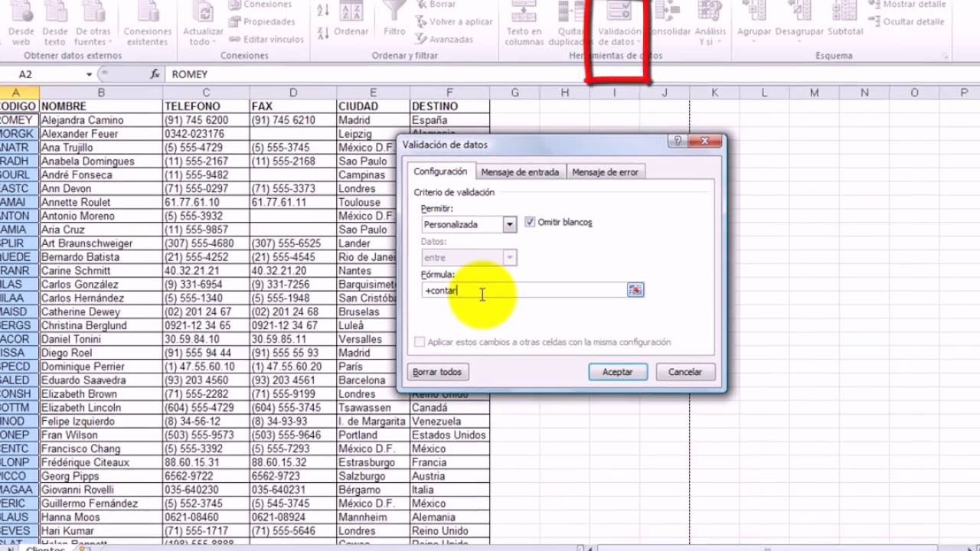Click Volver a aplicar filter
The image size is (980, 551).
[454, 22]
